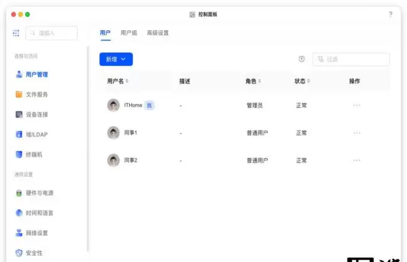The width and height of the screenshot is (407, 262).
Task: Switch to the 高级设置 tab
Action: click(x=158, y=33)
